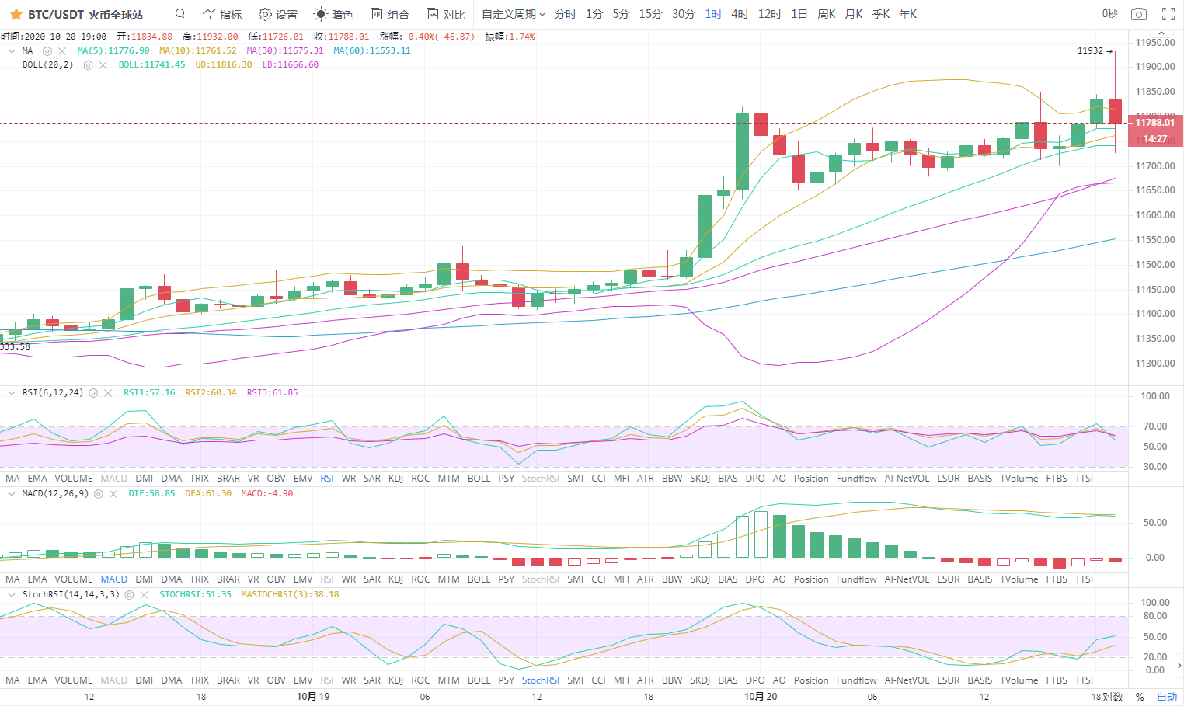
Task: Switch to the 30分 timeframe
Action: [684, 14]
